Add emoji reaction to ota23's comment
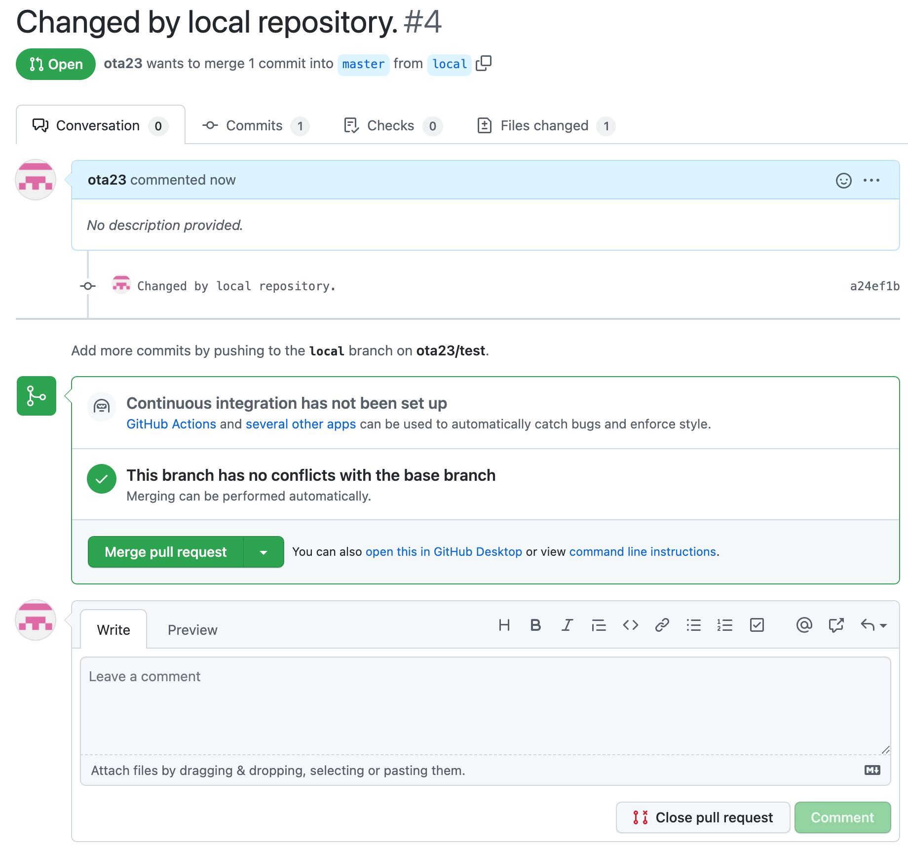Screen dimensions: 908x850 pos(843,181)
